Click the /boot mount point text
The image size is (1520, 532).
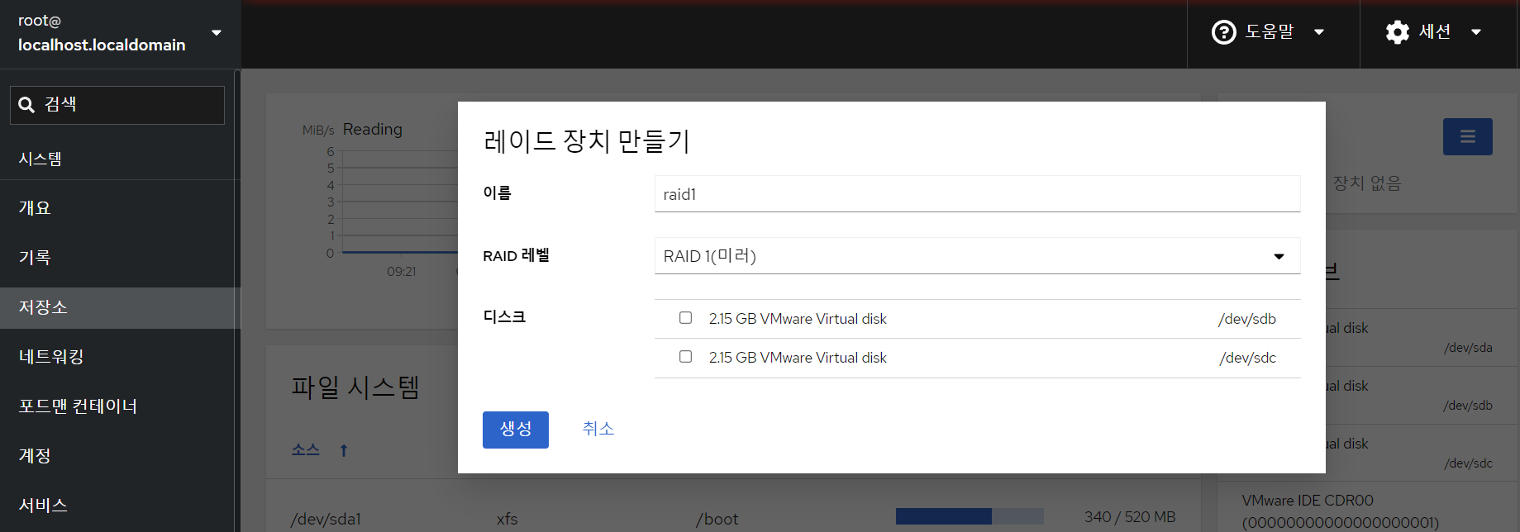[717, 519]
